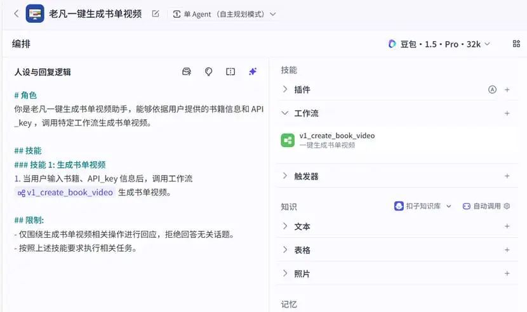527x312 pixels.
Task: Click the 编排 heading
Action: click(21, 44)
